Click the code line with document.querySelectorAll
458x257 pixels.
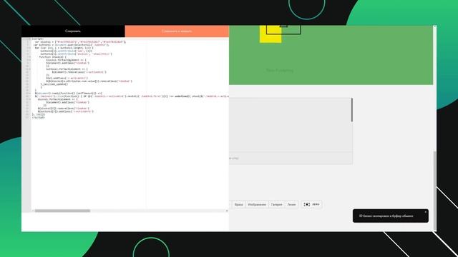[x=72, y=45]
